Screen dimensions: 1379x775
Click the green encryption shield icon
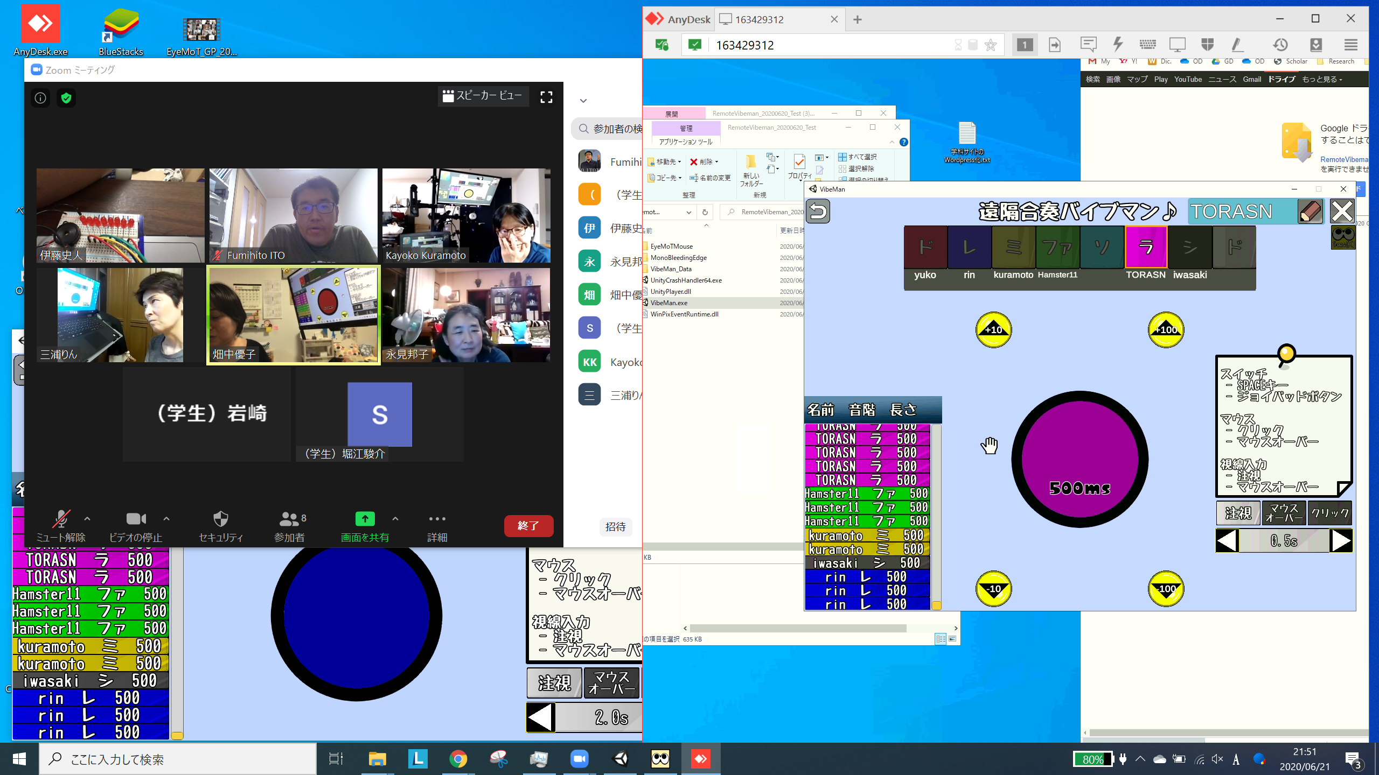tap(66, 98)
